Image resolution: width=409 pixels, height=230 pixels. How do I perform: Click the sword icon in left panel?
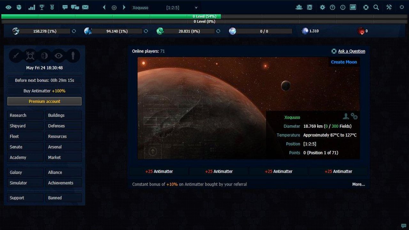[x=16, y=56]
